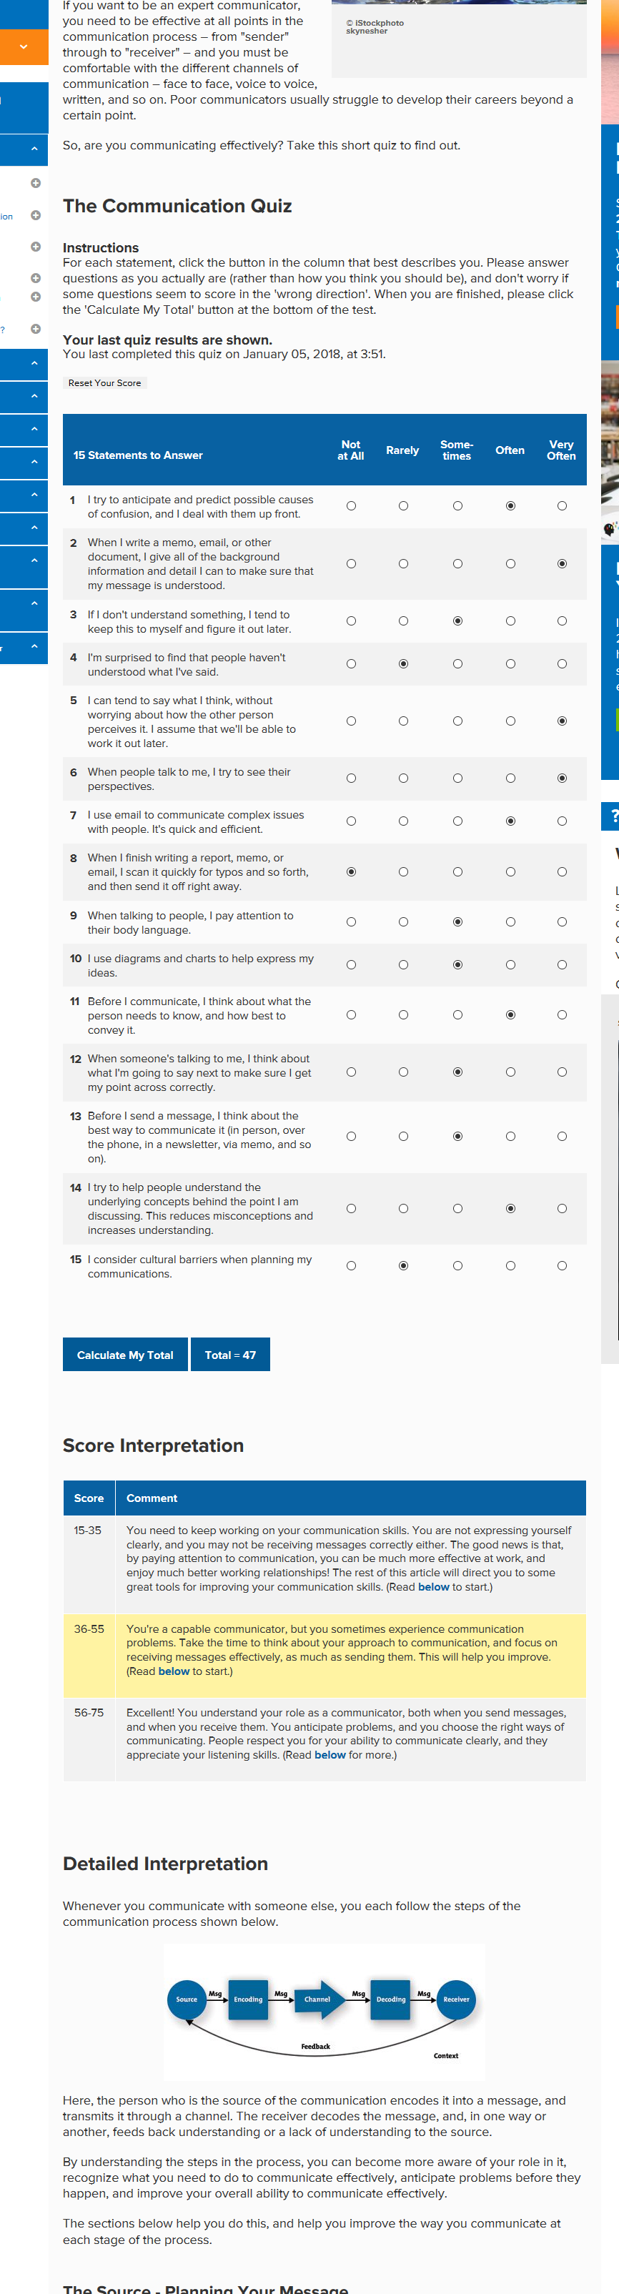Choose 'Not at All' for statement 15
This screenshot has width=619, height=2294.
click(x=351, y=1265)
